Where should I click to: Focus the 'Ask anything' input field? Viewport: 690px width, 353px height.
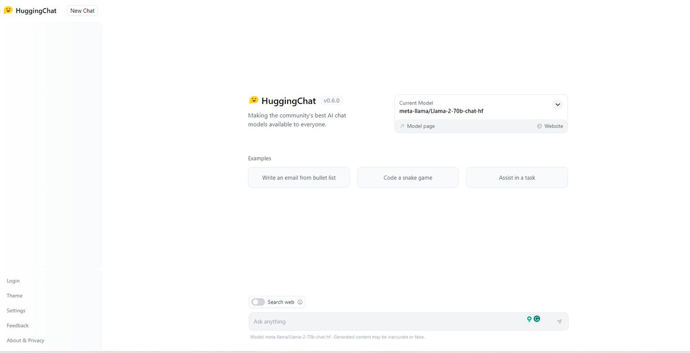pos(408,321)
